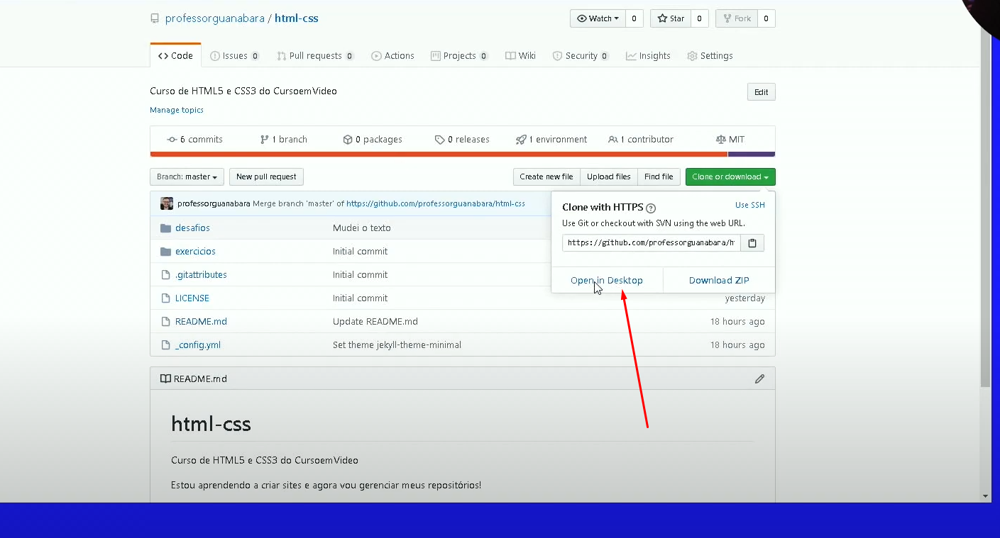Go to the Actions tab
Screen dimensions: 1000x538
[x=393, y=56]
